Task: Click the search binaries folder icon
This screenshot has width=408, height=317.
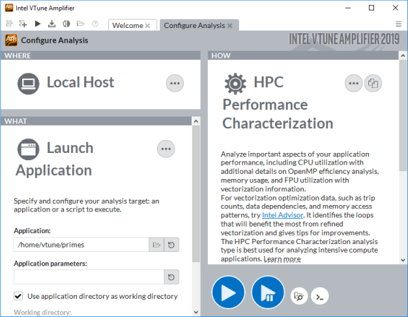Action: [299, 296]
